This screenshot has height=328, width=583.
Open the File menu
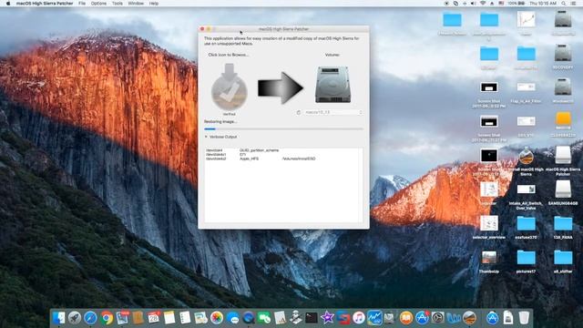(x=82, y=4)
